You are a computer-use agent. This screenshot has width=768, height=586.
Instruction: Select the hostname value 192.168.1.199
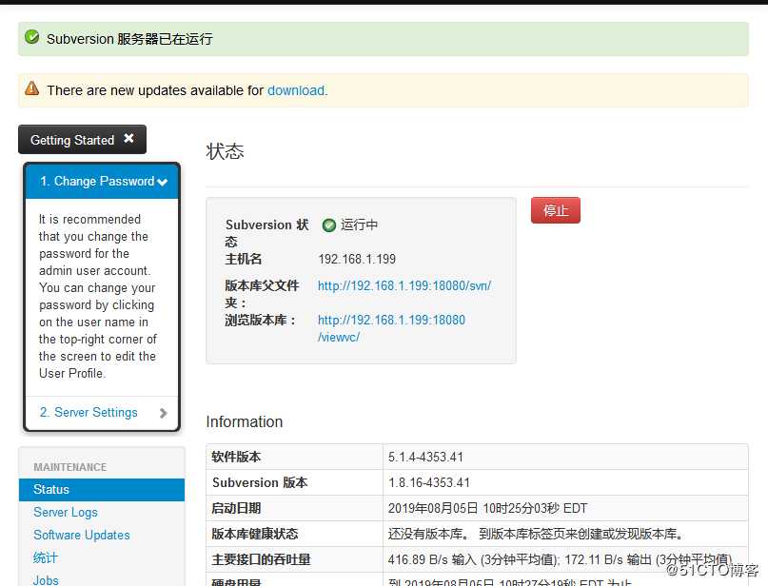point(357,259)
